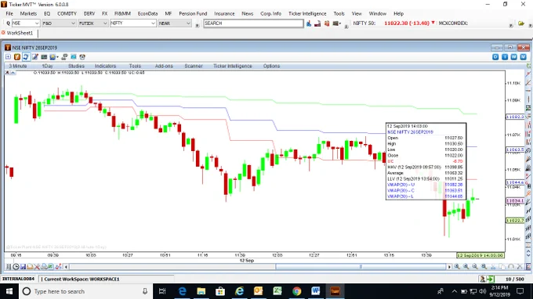Open the chart Options menu
533x299 pixels.
(271, 66)
